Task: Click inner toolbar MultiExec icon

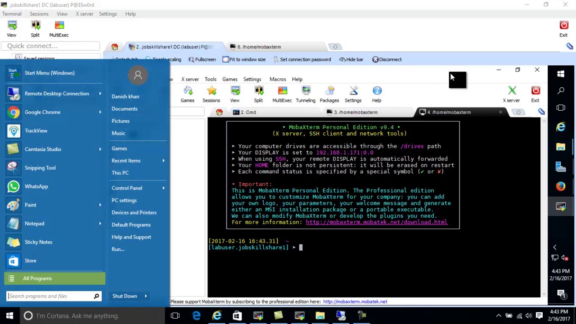Action: coord(282,91)
